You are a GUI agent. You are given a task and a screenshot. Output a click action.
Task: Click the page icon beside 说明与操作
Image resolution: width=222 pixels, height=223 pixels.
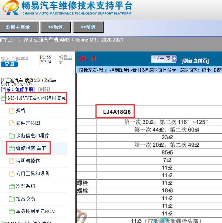(12, 161)
